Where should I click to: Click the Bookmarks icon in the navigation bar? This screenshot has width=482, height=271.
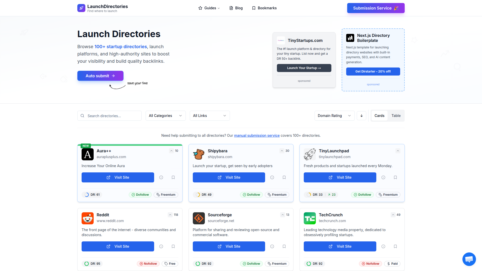pos(254,8)
